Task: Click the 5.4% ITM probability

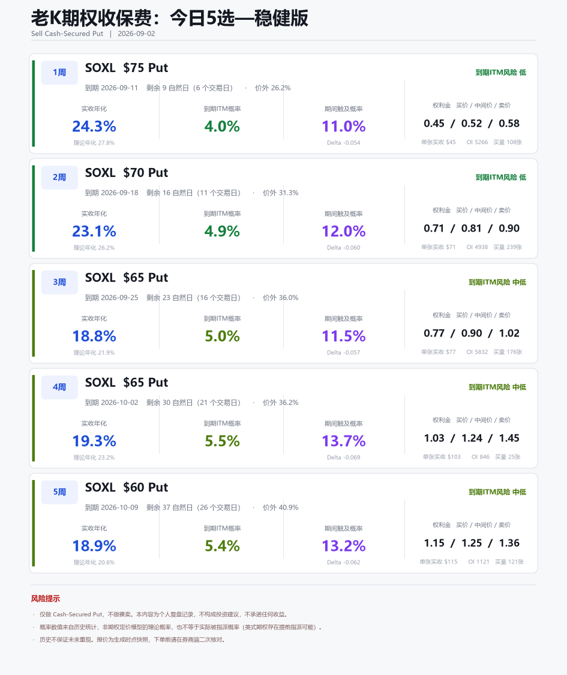Action: [x=222, y=546]
